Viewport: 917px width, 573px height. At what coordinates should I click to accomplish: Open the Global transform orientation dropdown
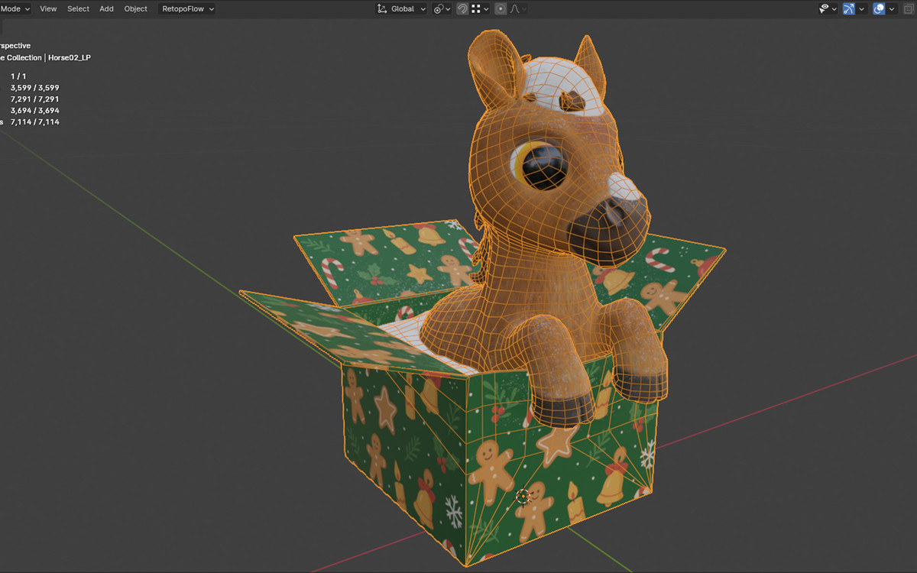(405, 8)
